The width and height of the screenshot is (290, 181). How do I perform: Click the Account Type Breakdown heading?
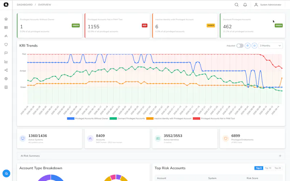(41, 168)
